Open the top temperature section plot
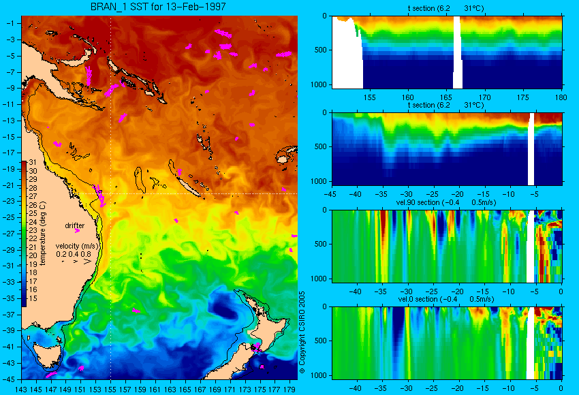The width and height of the screenshot is (579, 395). (447, 52)
